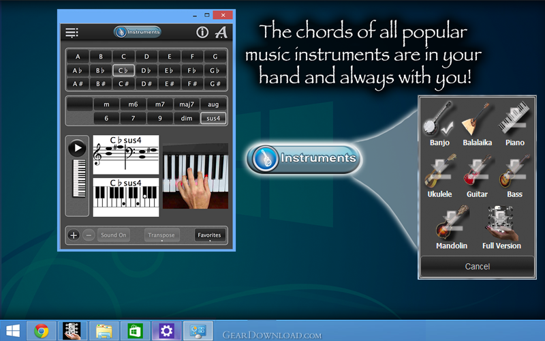The image size is (545, 341).
Task: Select the Banjo instrument
Action: 439,123
